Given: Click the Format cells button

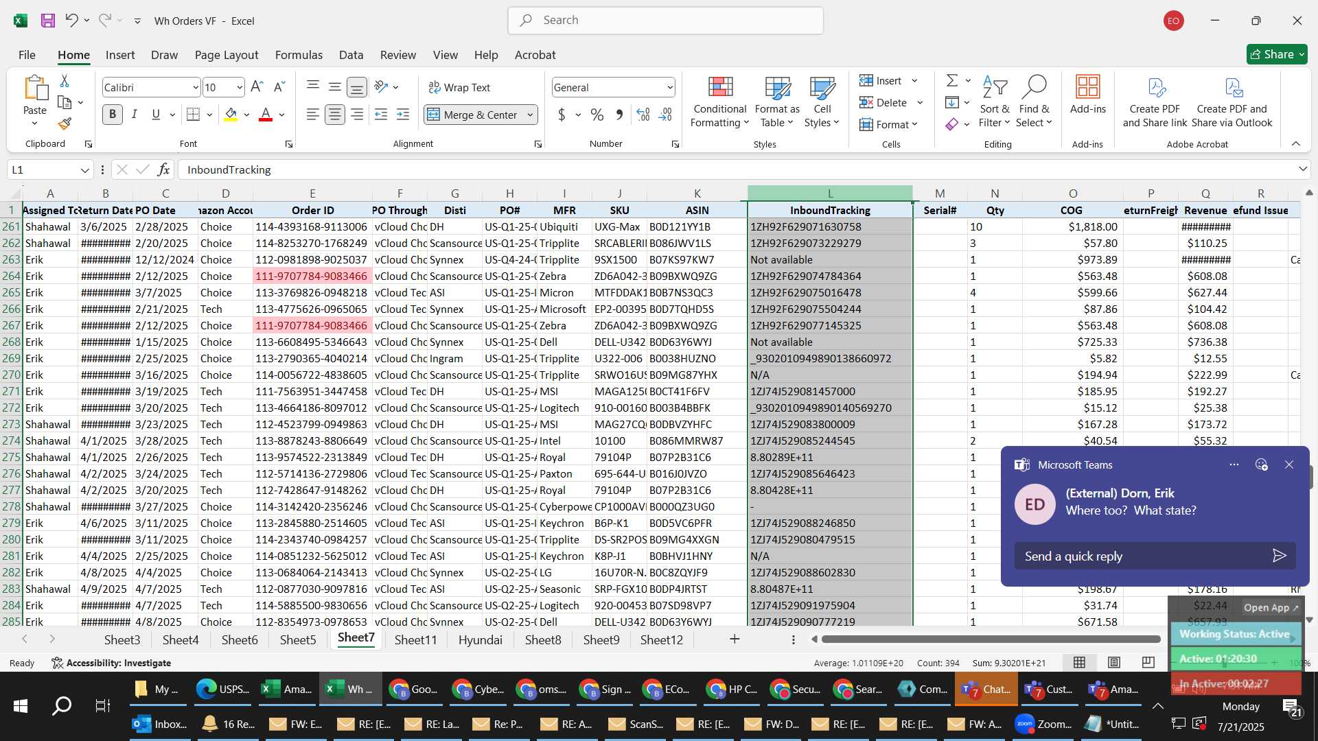Looking at the screenshot, I should [x=888, y=124].
